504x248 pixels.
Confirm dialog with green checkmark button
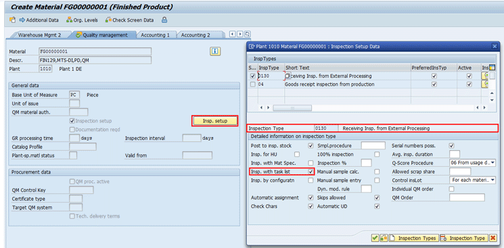pyautogui.click(x=375, y=238)
